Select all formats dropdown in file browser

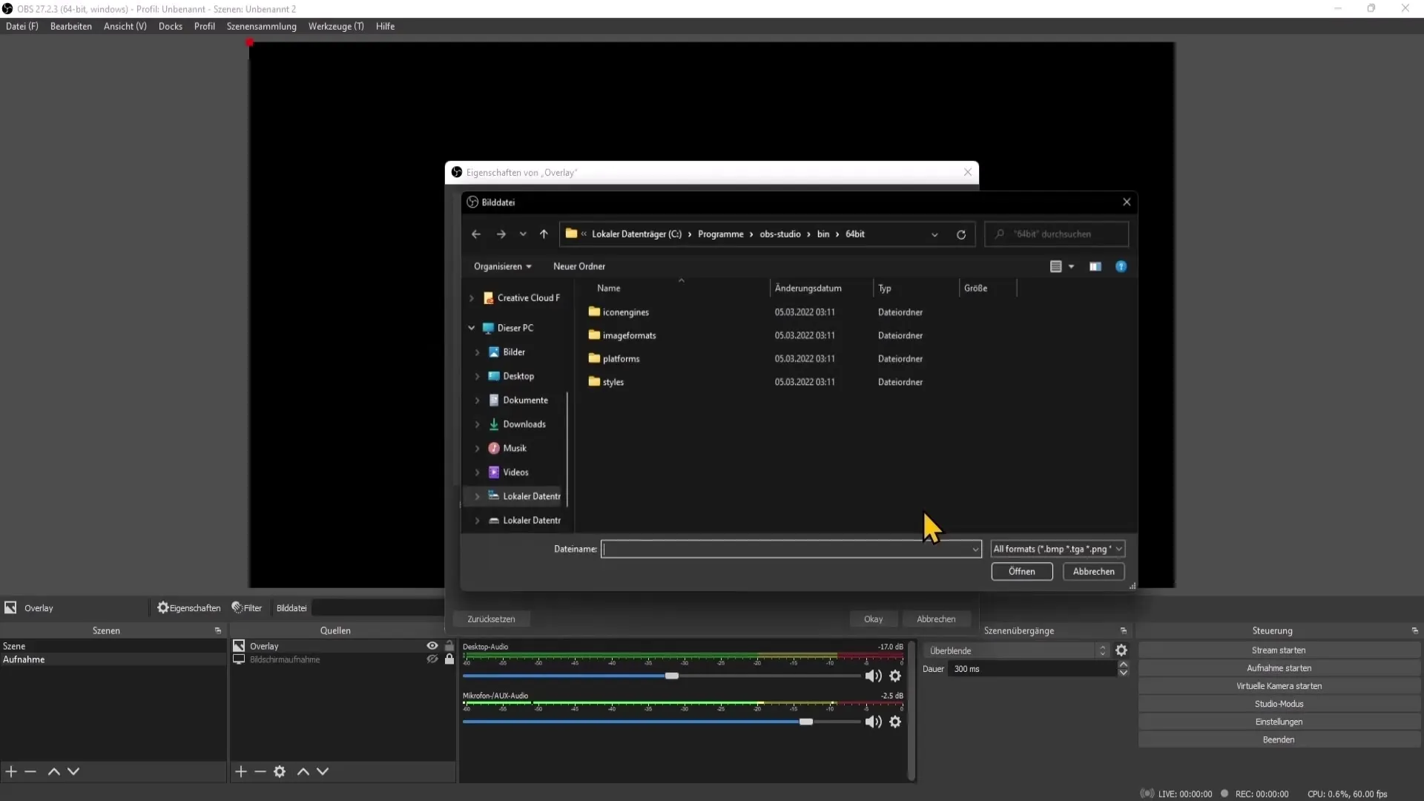pyautogui.click(x=1057, y=547)
